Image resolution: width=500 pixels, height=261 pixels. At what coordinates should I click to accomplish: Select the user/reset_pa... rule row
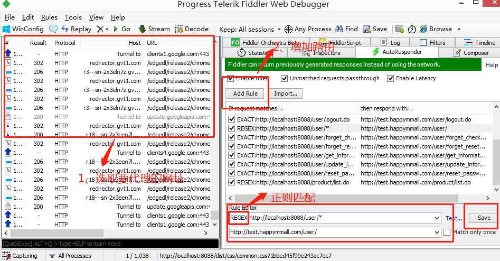point(359,173)
